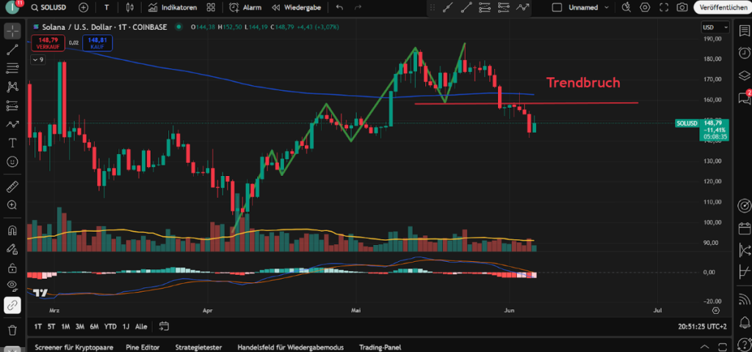
Task: Click the trash icon to remove drawings
Action: click(x=12, y=330)
